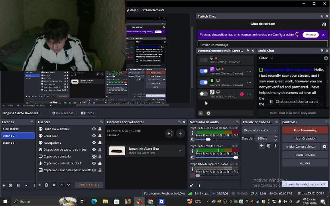The height and width of the screenshot is (206, 330).
Task: Open Captura de entrada audio 2 mixer menu
Action: (192, 151)
